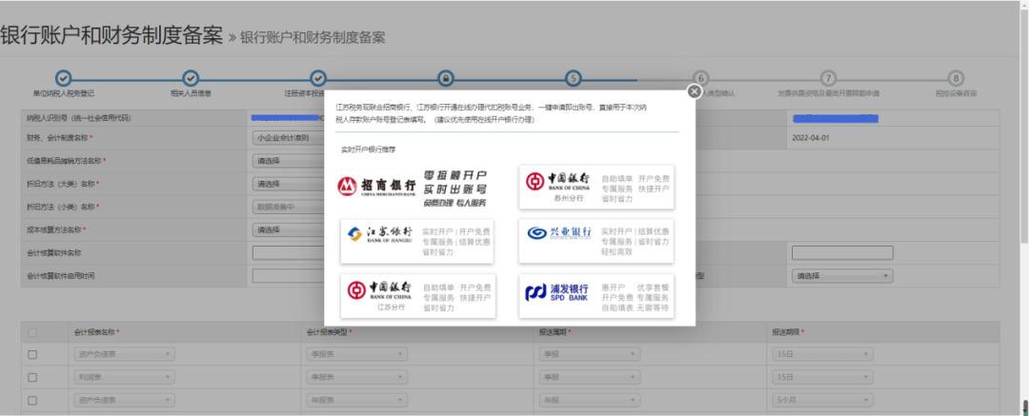Open first row 资产负债表 report name dropdown
The height and width of the screenshot is (416, 1029).
125,354
